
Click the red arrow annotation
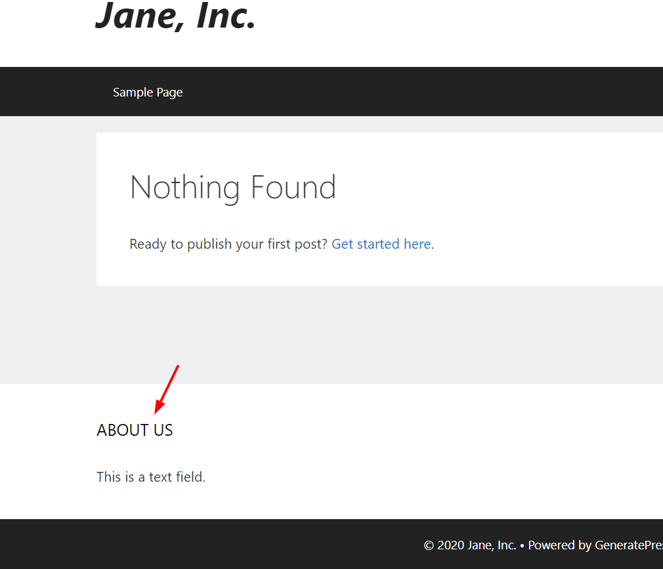tap(167, 389)
